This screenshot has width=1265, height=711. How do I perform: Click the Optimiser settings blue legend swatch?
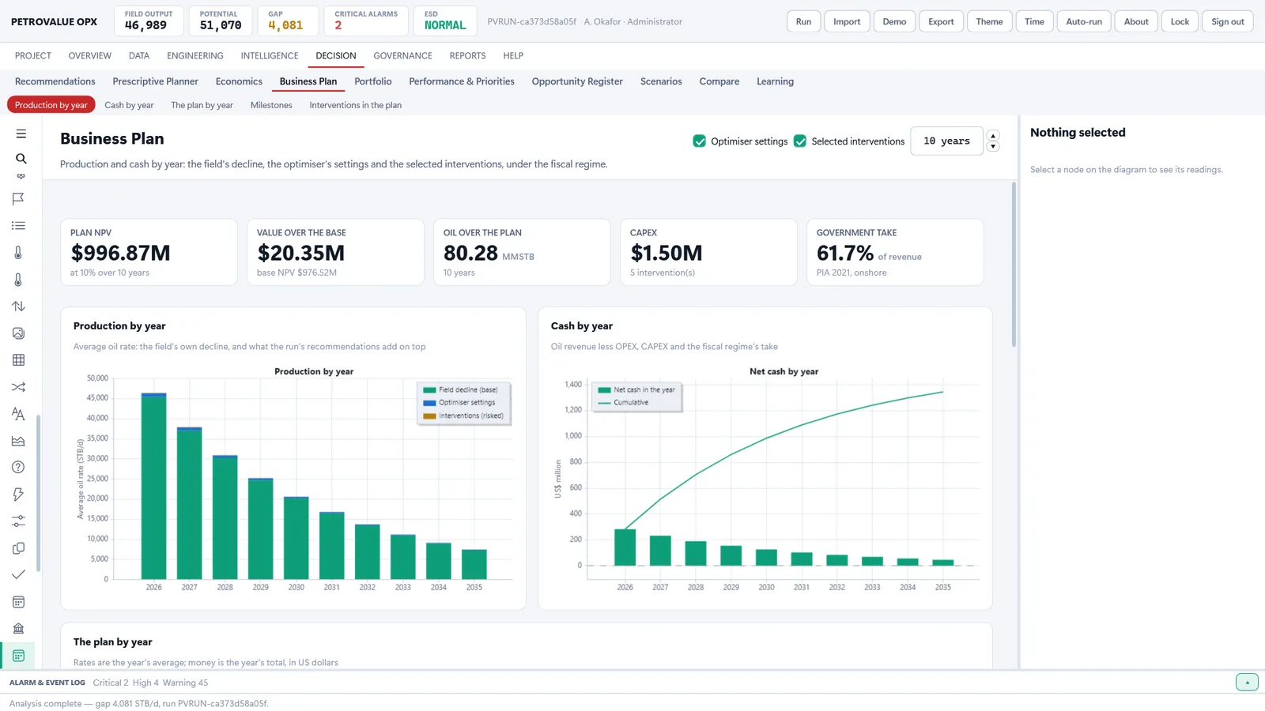point(429,403)
